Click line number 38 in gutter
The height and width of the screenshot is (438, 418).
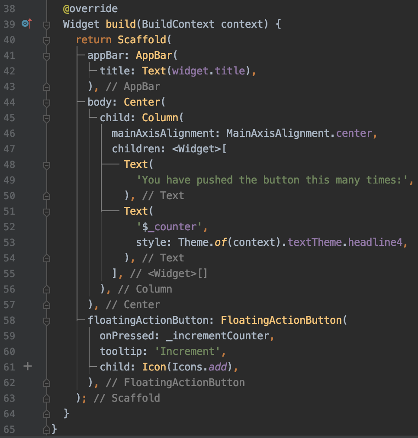(x=9, y=9)
